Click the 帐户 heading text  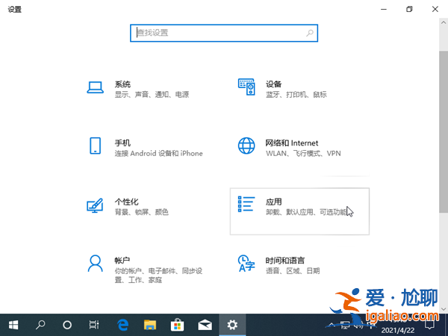click(122, 261)
